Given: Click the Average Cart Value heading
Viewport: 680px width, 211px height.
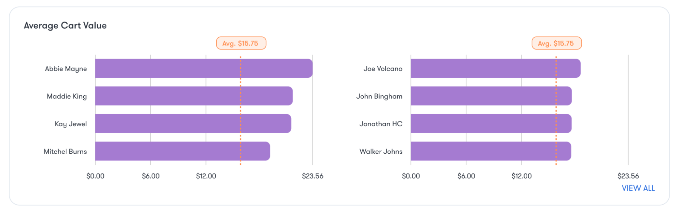Looking at the screenshot, I should (65, 25).
